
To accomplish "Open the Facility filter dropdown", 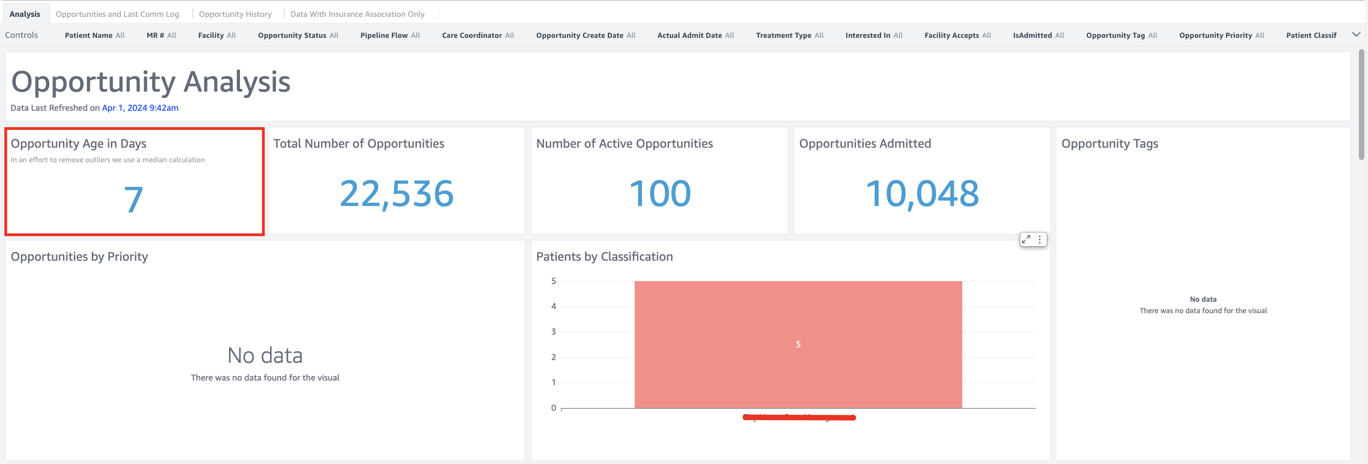I will tap(217, 35).
